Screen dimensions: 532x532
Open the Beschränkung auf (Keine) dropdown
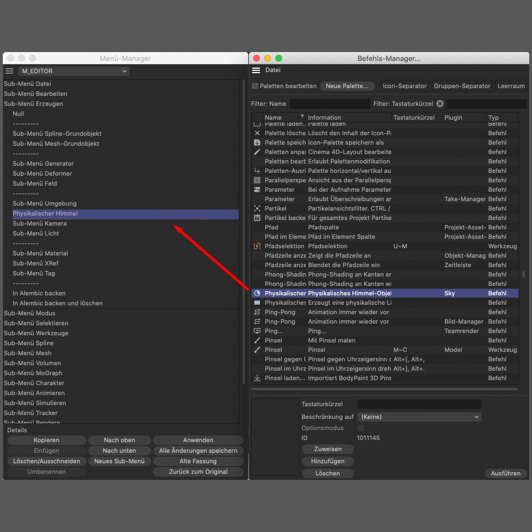click(420, 417)
